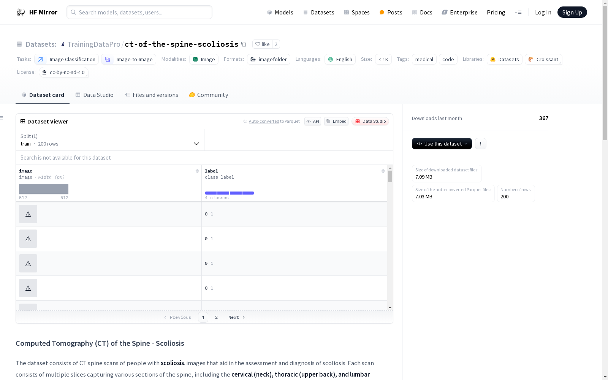Click the English language tag
Image resolution: width=608 pixels, height=380 pixels.
(x=340, y=59)
